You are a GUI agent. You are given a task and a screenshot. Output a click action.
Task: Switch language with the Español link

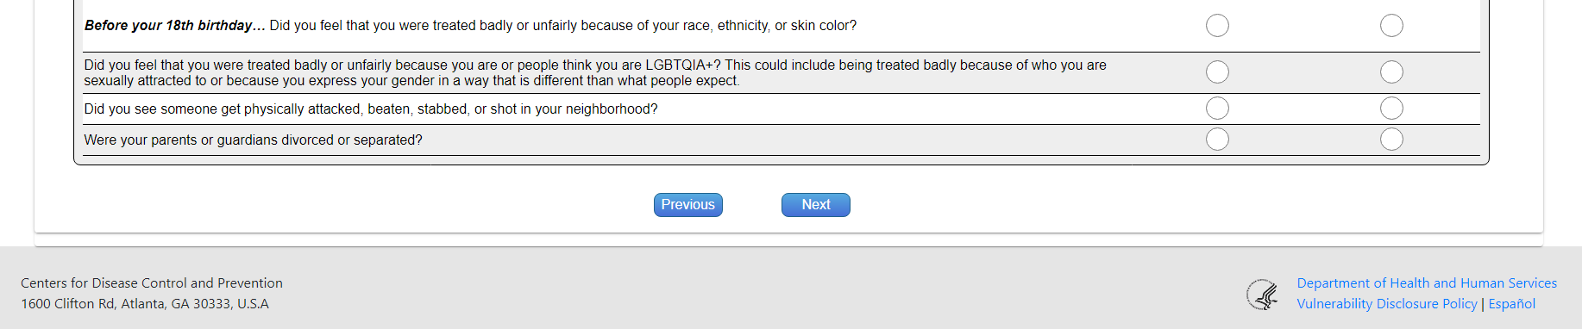(x=1512, y=304)
